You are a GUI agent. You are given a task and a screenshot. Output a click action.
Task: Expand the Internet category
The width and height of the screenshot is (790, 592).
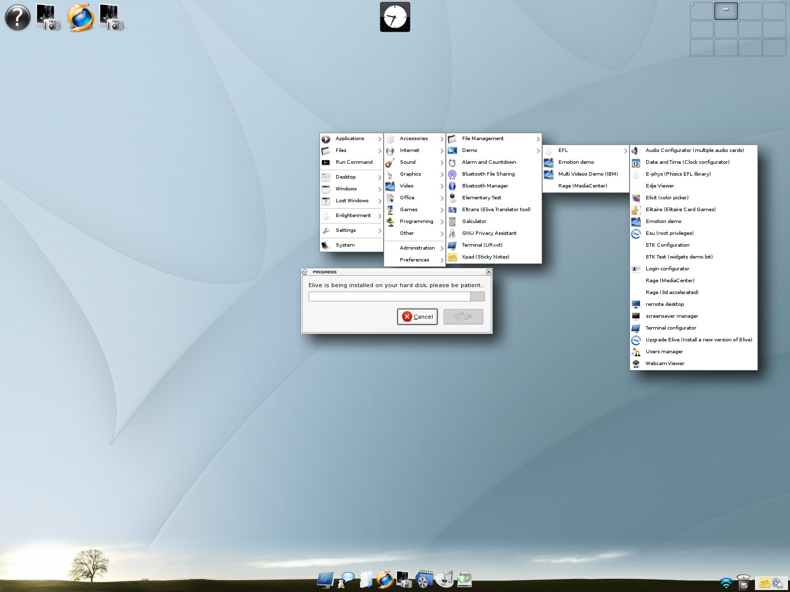coord(415,150)
